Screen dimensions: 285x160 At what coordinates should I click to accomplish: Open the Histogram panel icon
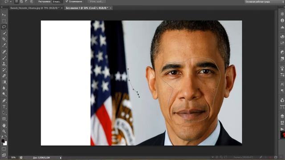[x=282, y=27]
